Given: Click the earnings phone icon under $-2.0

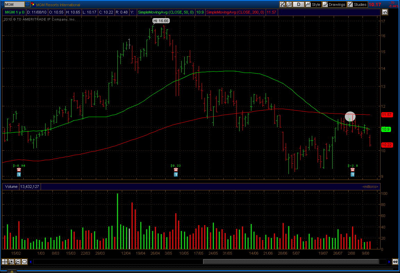Looking at the screenshot, I should (x=352, y=169).
